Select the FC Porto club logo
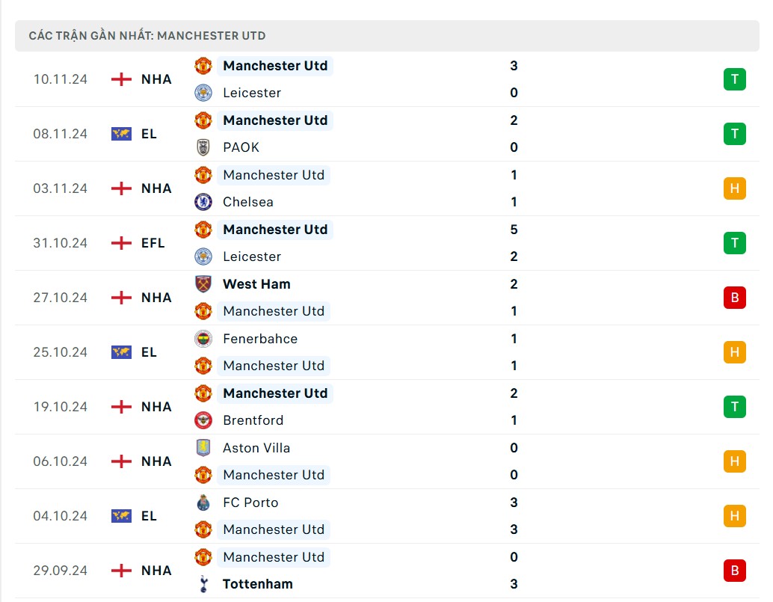This screenshot has width=773, height=602. 203,503
